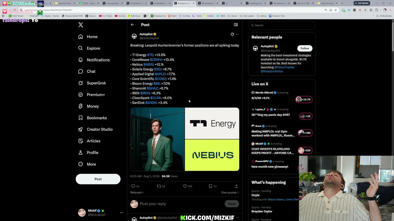The height and width of the screenshot is (221, 394).
Task: Go back using the arrow beside Post
Action: [x=132, y=25]
